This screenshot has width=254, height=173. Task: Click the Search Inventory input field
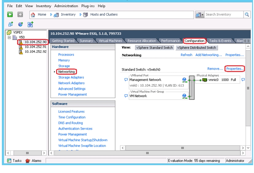(x=224, y=14)
